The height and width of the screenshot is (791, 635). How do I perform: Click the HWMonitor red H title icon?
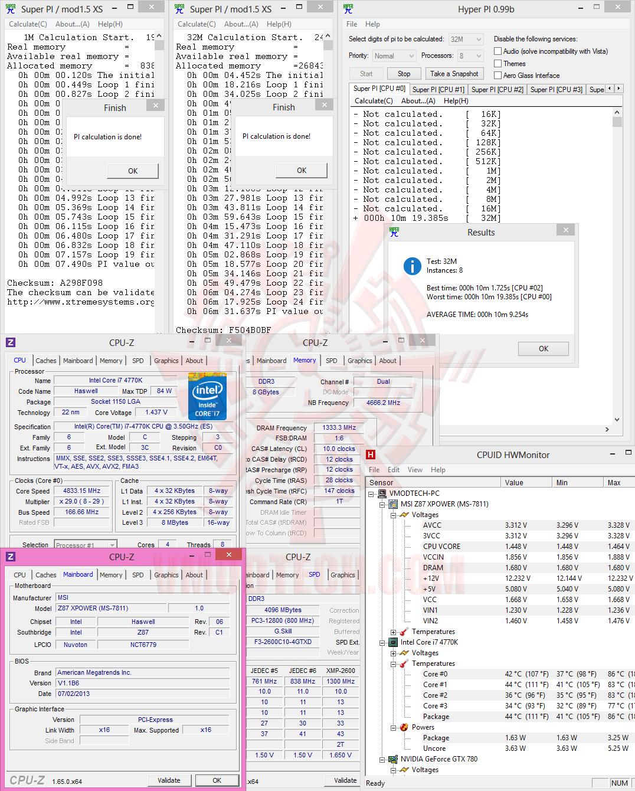click(x=371, y=455)
